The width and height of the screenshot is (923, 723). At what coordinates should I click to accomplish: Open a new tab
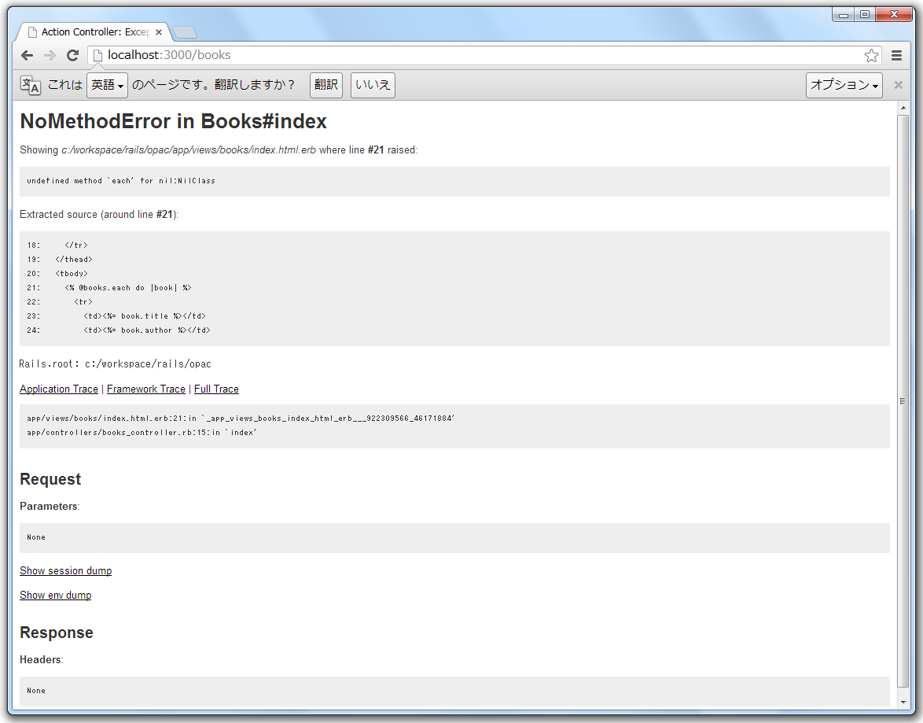(x=186, y=32)
